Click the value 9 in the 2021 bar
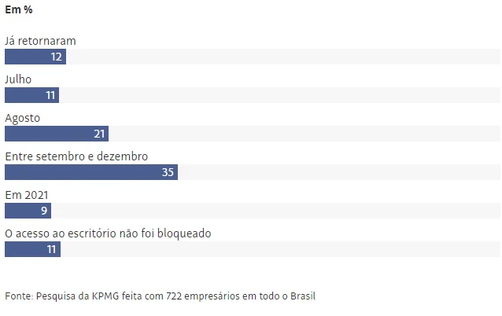 pos(44,211)
